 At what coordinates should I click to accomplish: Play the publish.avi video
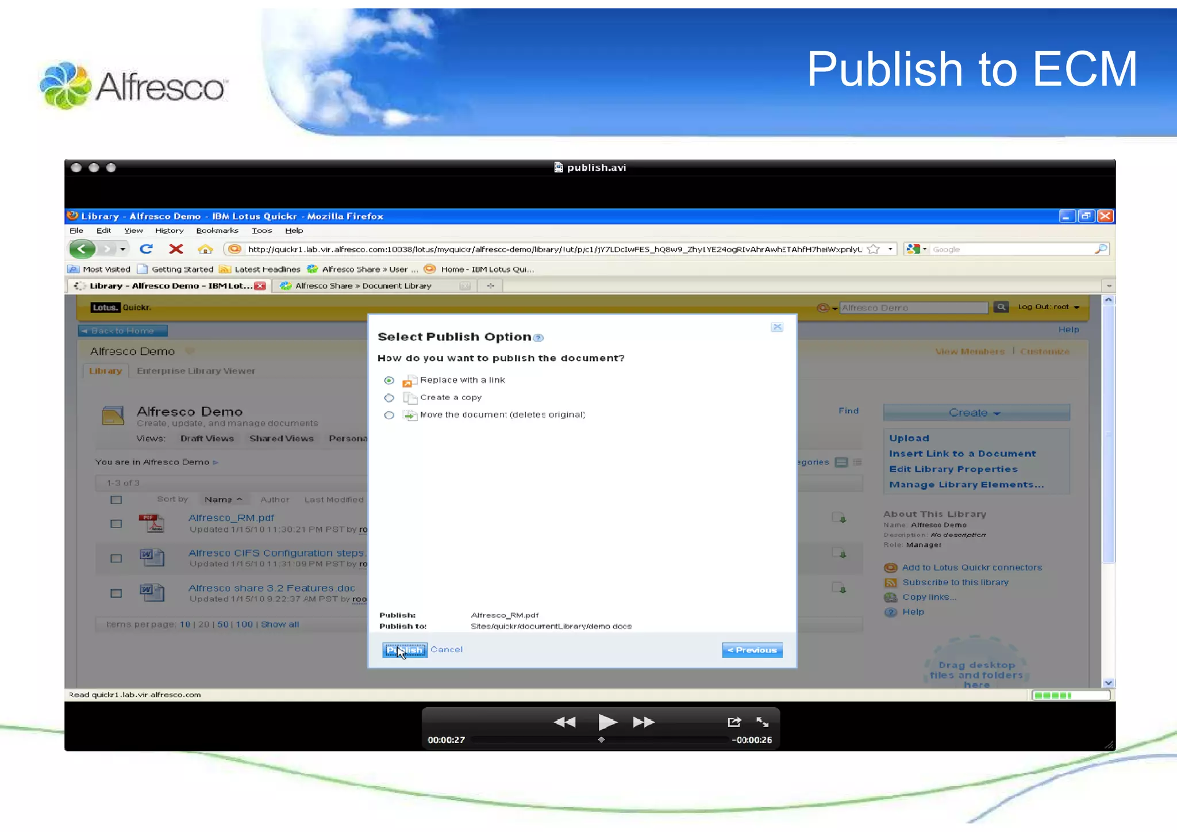pyautogui.click(x=607, y=722)
